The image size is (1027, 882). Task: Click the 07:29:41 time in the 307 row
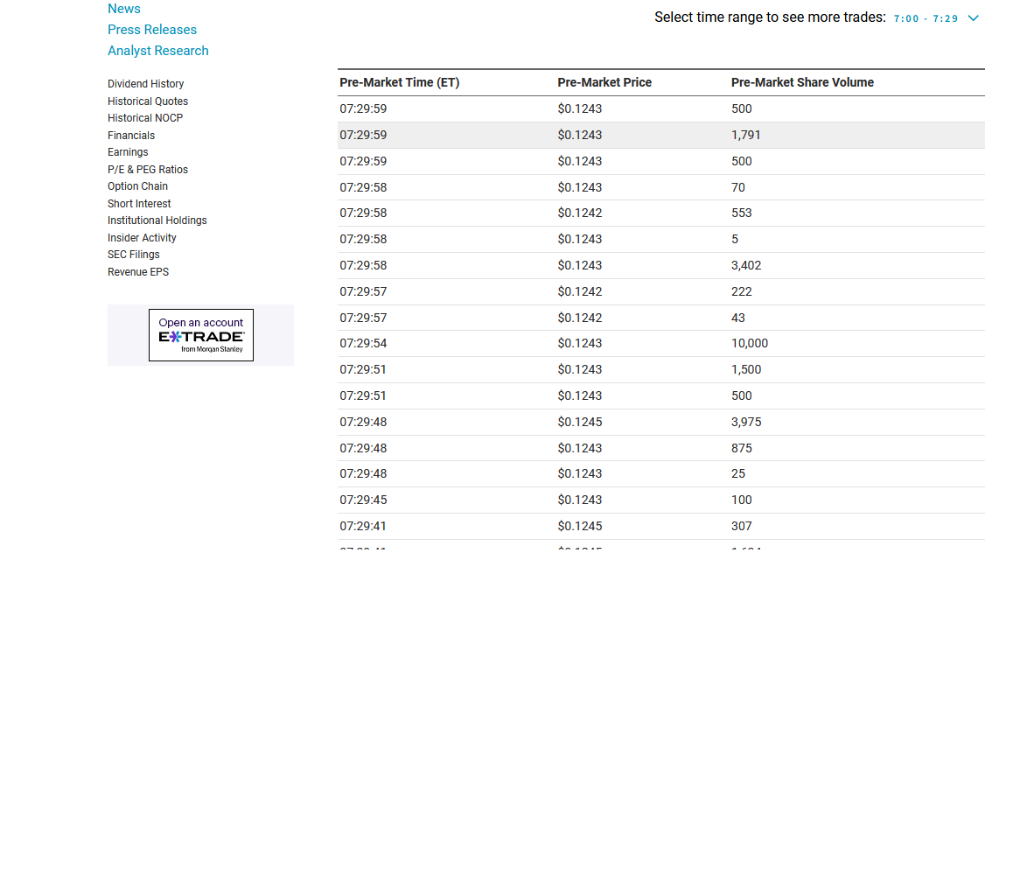coord(363,526)
